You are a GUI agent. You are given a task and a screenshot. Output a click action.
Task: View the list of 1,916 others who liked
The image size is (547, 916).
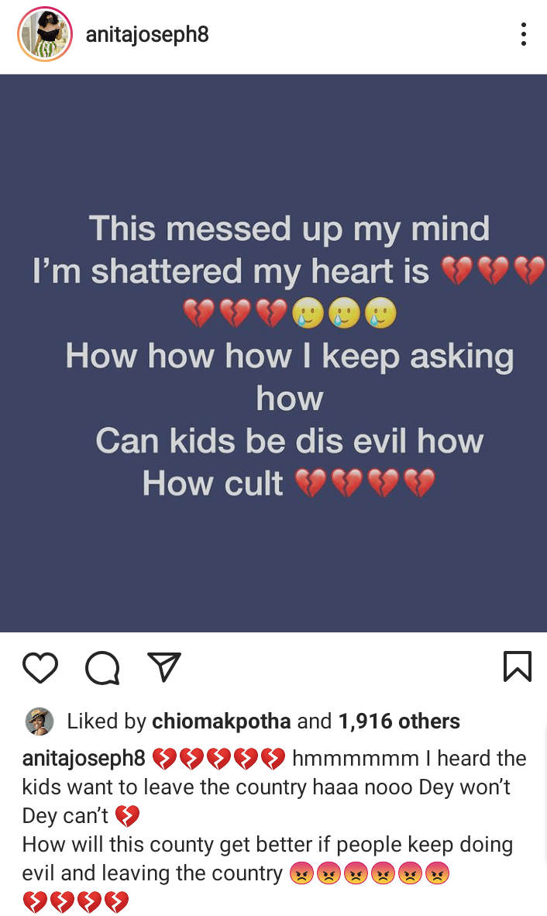tap(399, 721)
